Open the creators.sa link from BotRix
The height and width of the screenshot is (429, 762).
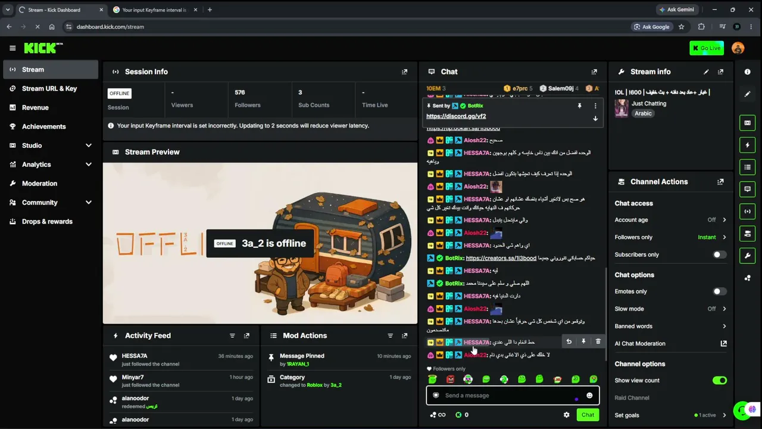[501, 258]
